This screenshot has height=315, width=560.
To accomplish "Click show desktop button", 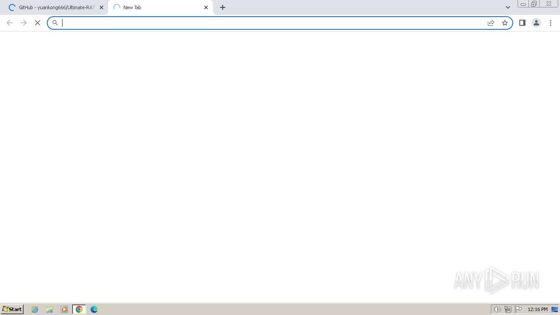I will 555,309.
